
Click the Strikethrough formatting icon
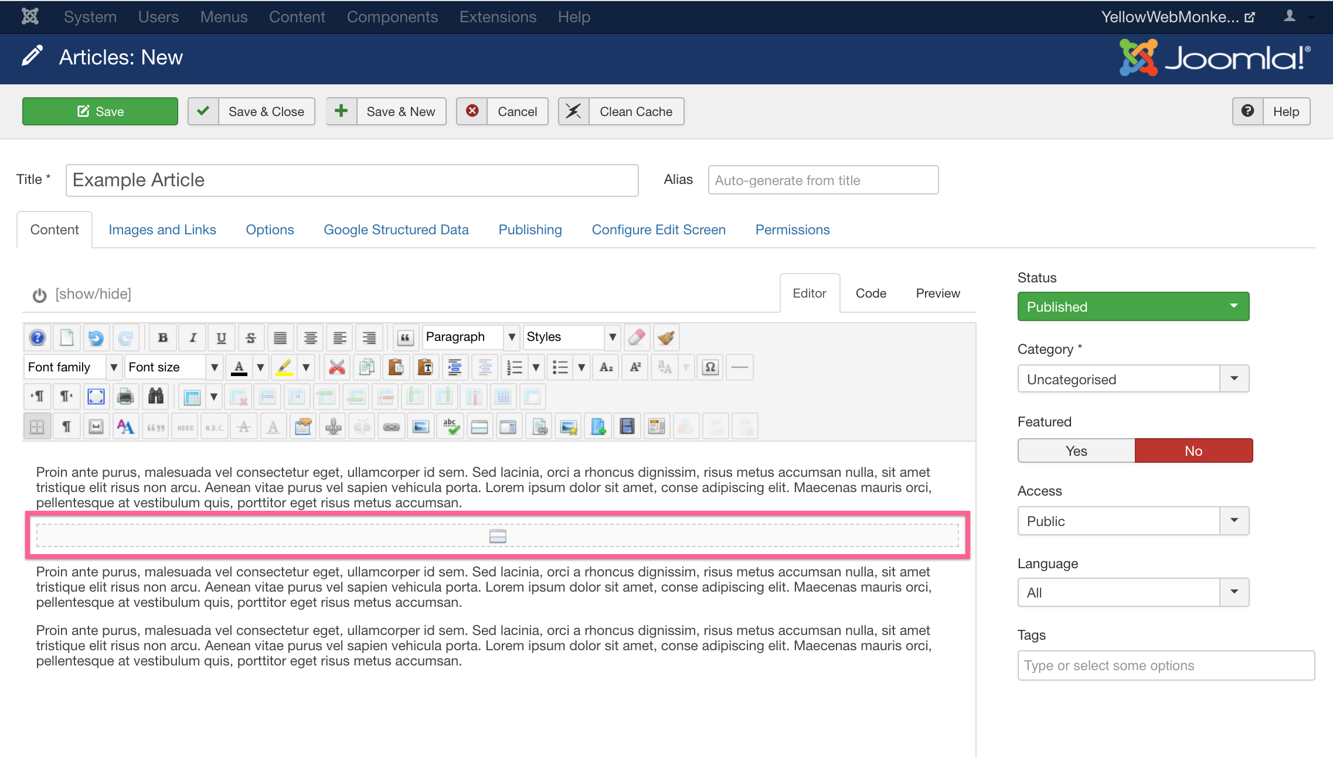(251, 336)
